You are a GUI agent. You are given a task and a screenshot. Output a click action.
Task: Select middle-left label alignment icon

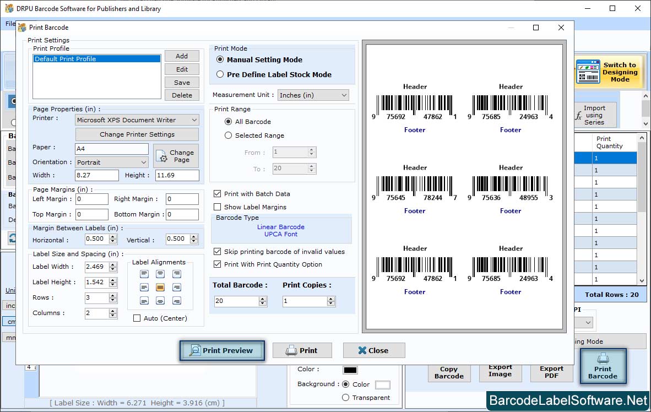pyautogui.click(x=144, y=288)
